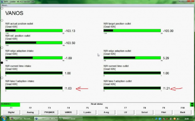Click the INPA Loader taskbar item

coord(46,118)
